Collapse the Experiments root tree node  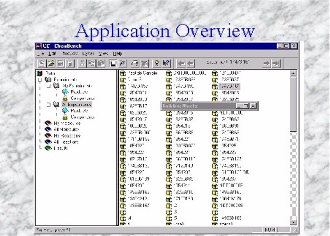click(40, 80)
